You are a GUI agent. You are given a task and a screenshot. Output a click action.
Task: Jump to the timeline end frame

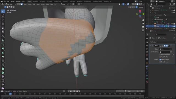pos(79,91)
